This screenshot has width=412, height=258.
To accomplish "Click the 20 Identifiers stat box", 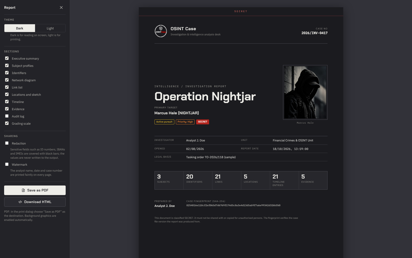I will coord(198,180).
